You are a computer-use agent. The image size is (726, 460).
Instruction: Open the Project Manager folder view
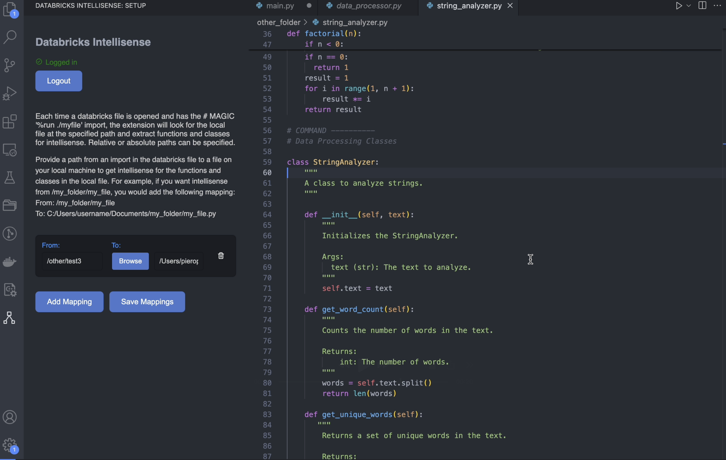[10, 205]
